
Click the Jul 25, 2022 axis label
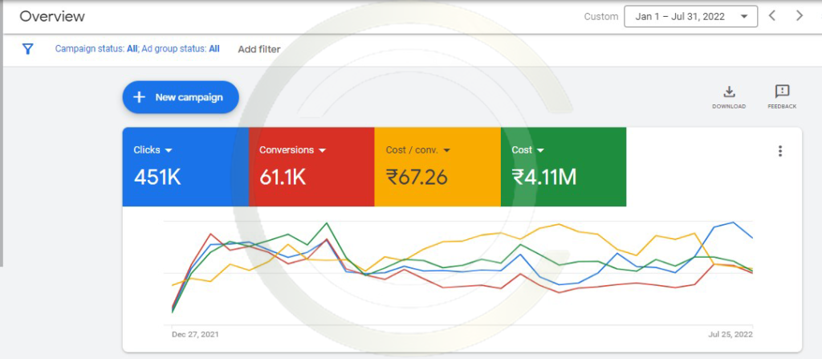click(731, 333)
